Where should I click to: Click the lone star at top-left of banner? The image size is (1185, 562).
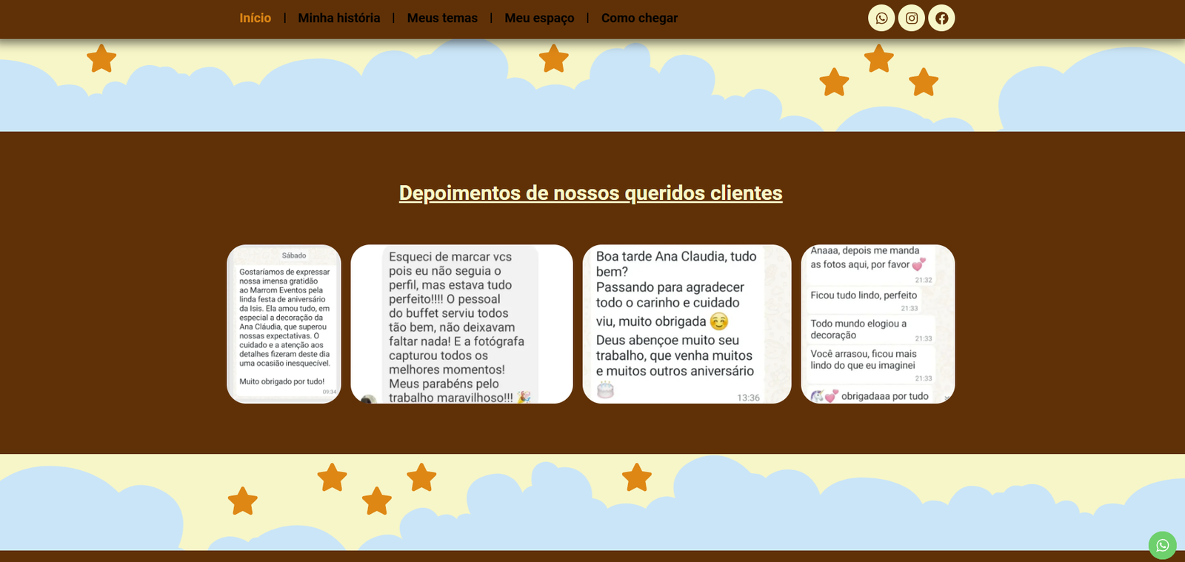pos(101,58)
